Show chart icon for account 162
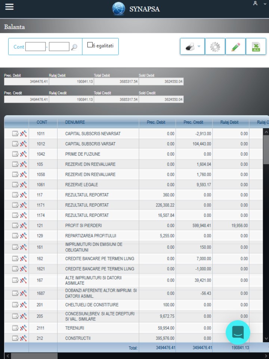Viewport: 269px width, 359px height. (23, 258)
